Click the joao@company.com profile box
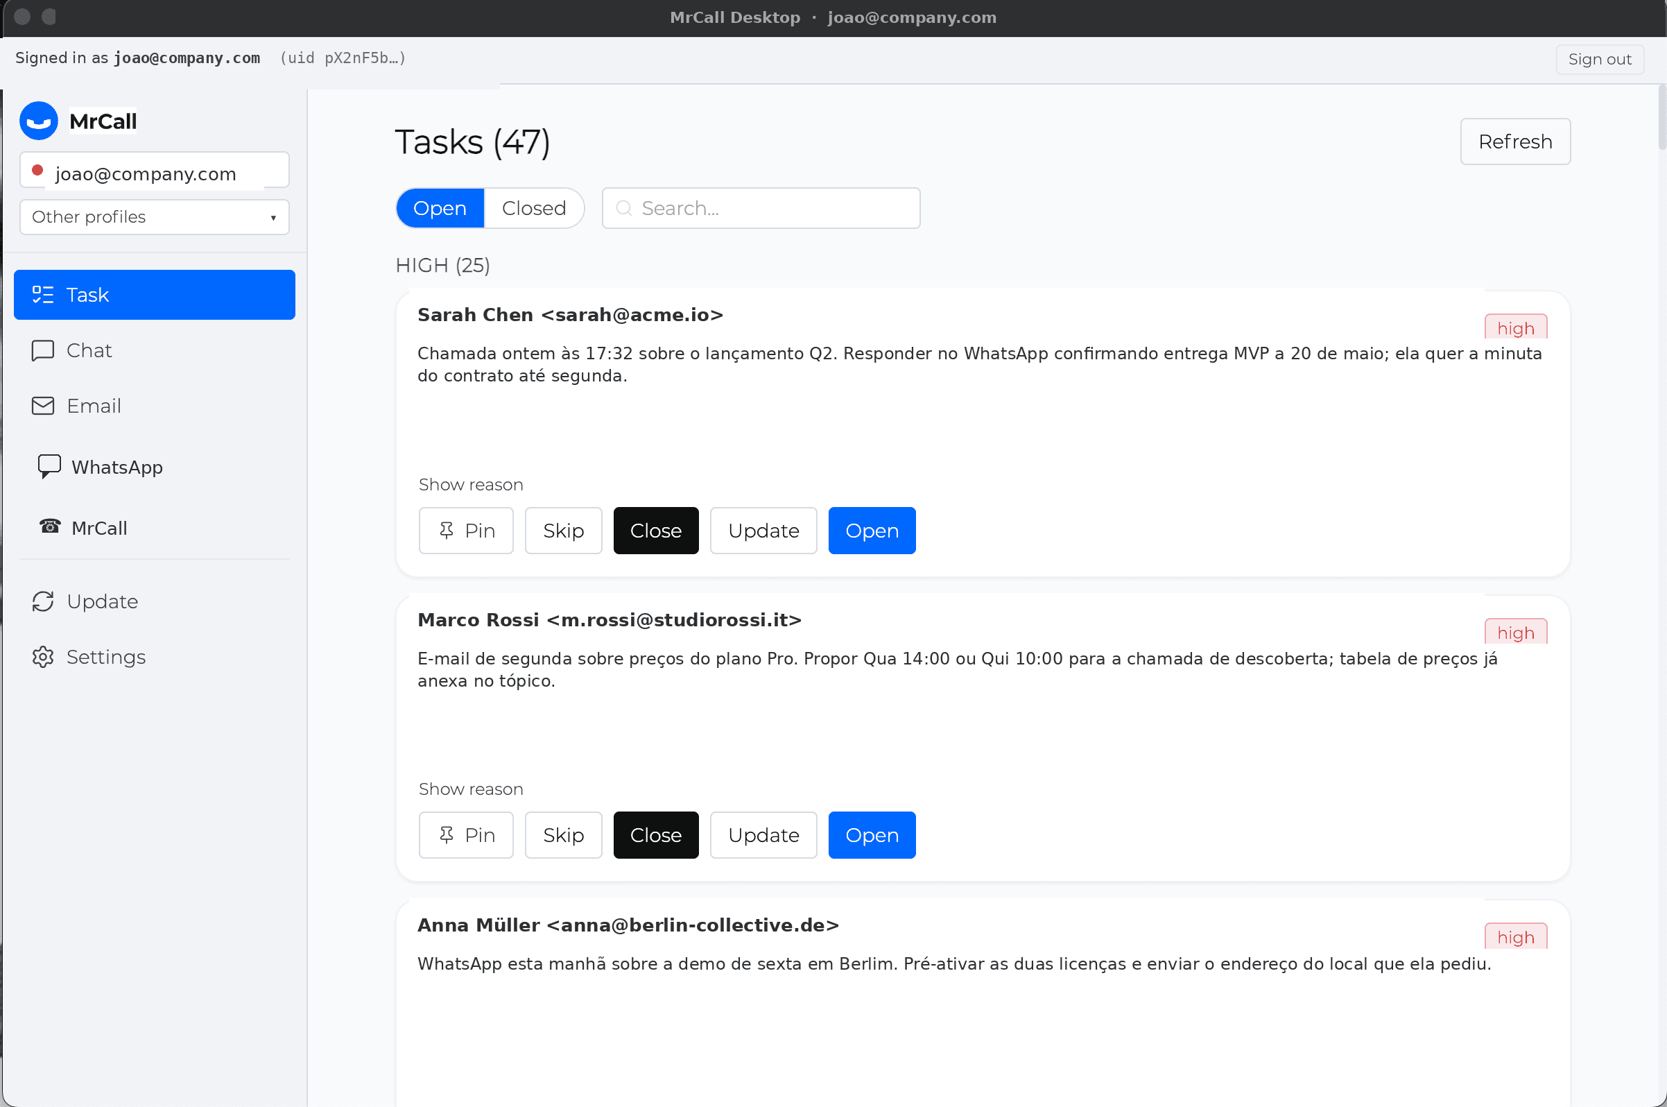This screenshot has height=1107, width=1667. 155,169
